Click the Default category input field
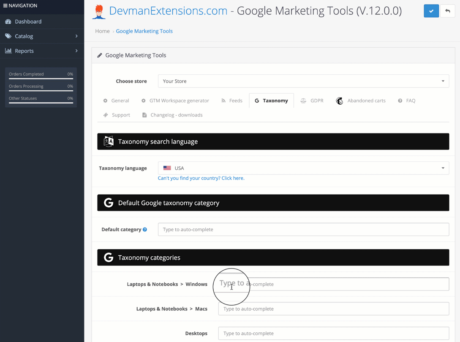The height and width of the screenshot is (342, 460). coord(303,229)
